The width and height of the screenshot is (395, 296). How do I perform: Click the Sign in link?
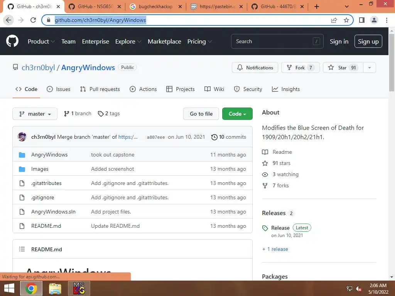pos(339,41)
